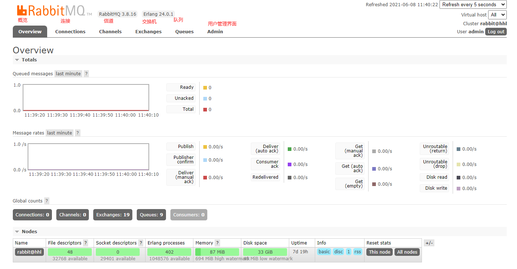Click the red Total color swatch
The height and width of the screenshot is (269, 517).
(x=205, y=110)
